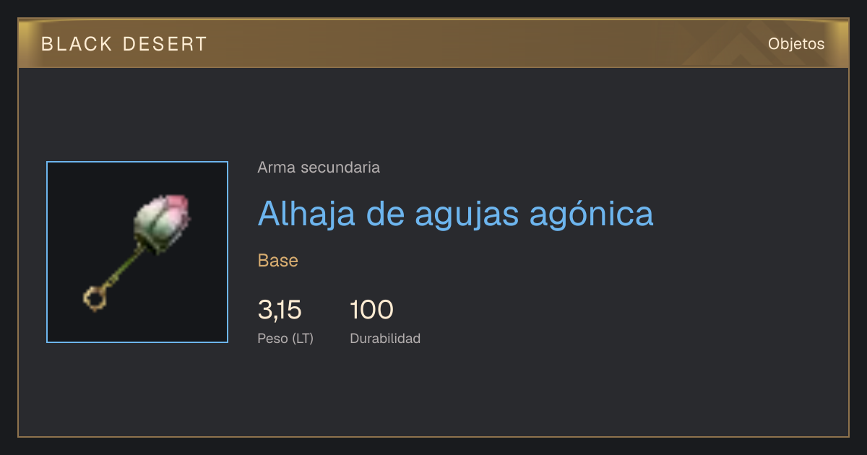Click the 100 durability value

point(371,310)
